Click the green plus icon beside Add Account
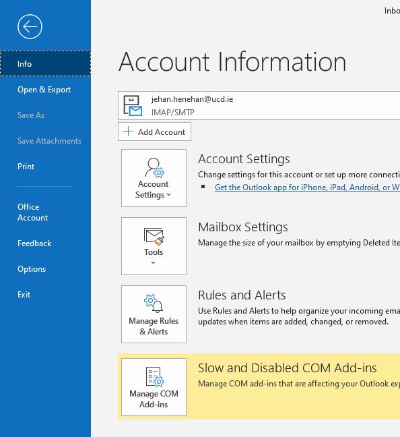Screen dimensions: 400x437 (128, 132)
